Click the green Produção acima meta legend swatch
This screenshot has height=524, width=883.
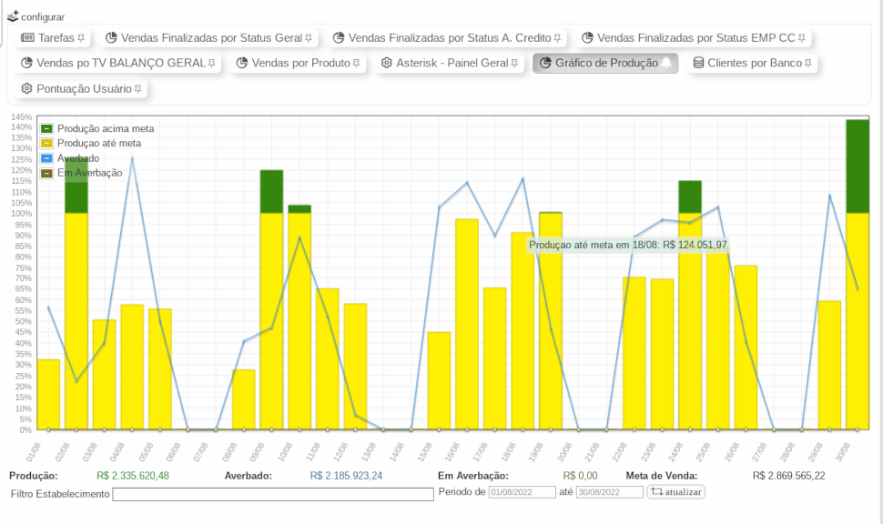(x=46, y=129)
